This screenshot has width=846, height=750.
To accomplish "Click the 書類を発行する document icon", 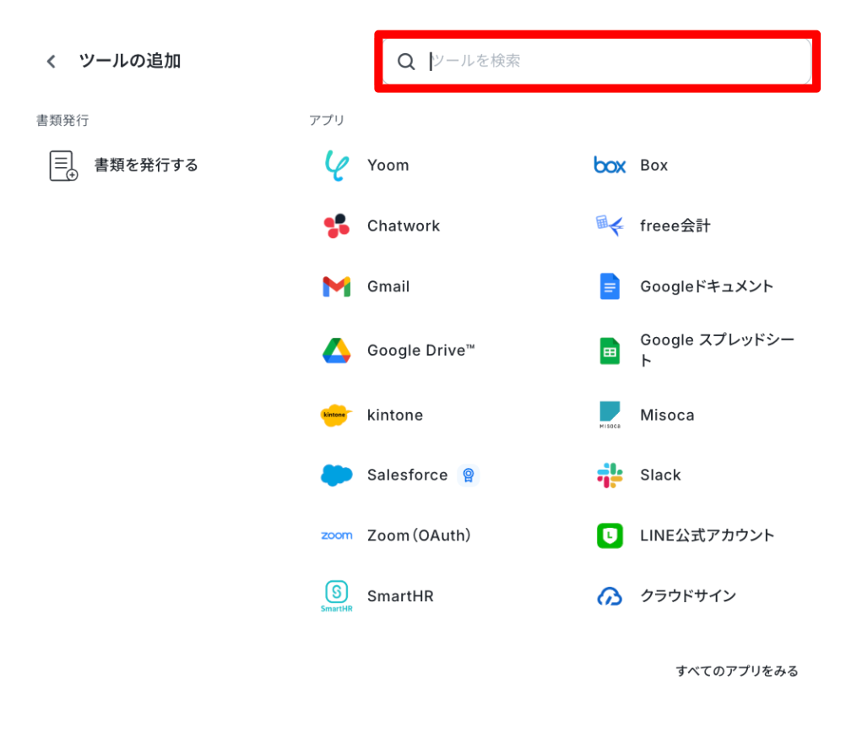I will tap(63, 165).
